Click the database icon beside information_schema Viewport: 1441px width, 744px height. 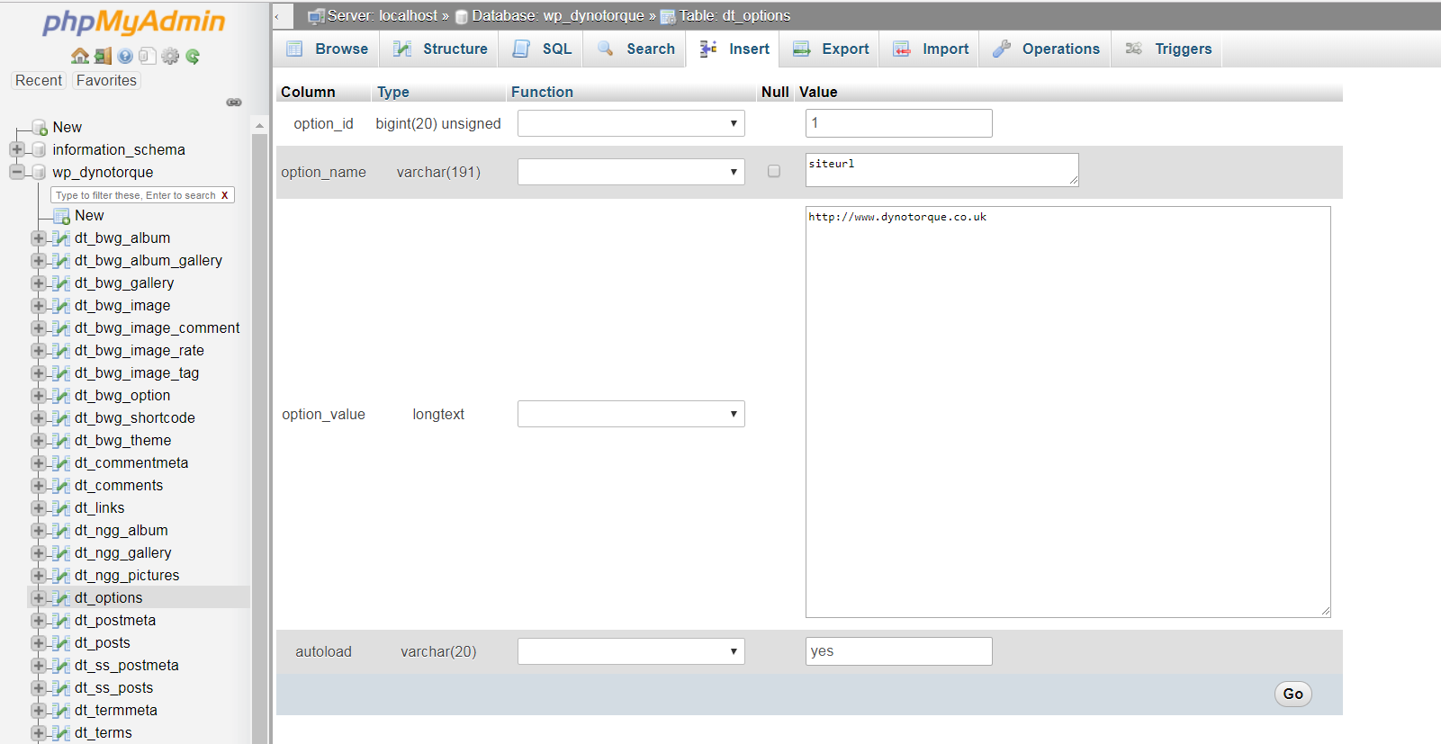[x=39, y=149]
